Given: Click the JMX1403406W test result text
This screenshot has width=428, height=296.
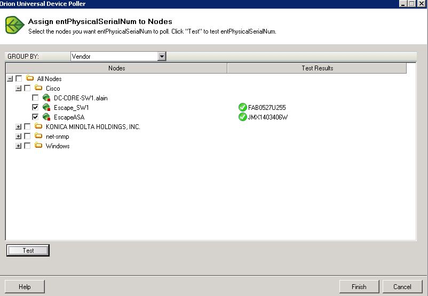Looking at the screenshot, I should click(x=267, y=117).
